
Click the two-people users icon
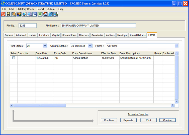pyautogui.click(x=19, y=14)
